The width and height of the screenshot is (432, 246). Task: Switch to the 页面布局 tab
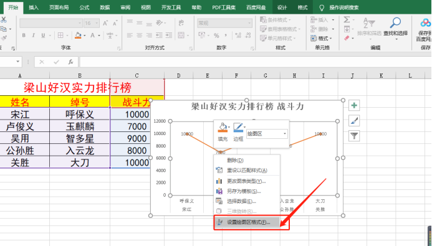coord(59,7)
